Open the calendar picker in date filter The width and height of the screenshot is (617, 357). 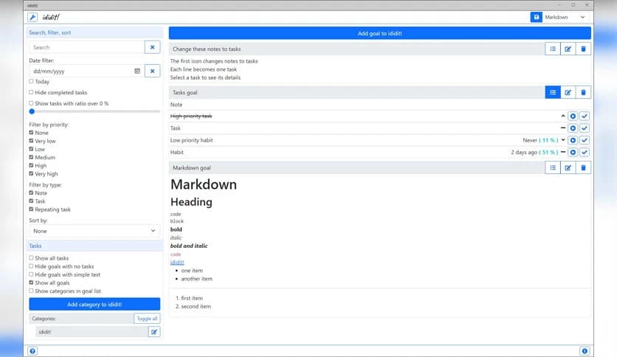click(x=137, y=71)
